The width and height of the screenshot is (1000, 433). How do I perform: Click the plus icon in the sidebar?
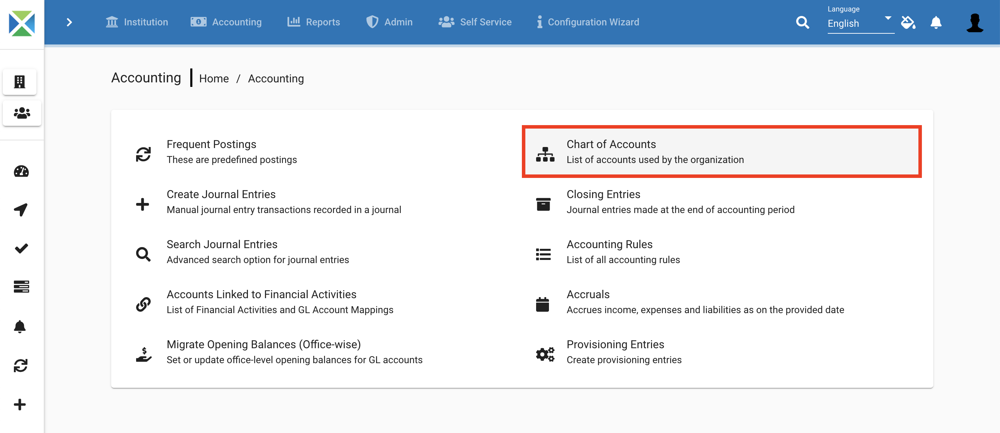click(x=20, y=405)
